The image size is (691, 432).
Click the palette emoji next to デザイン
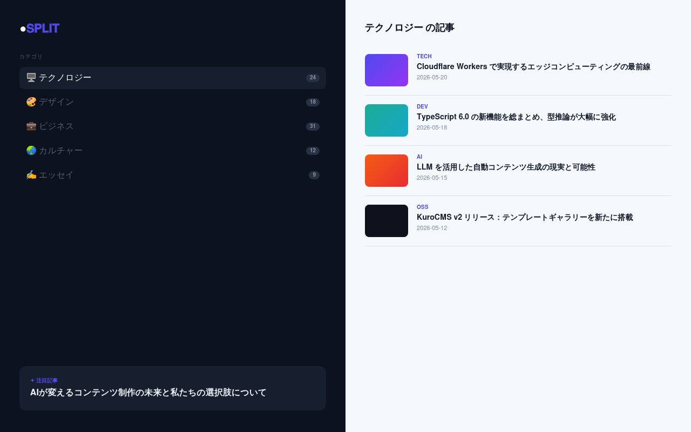(31, 102)
